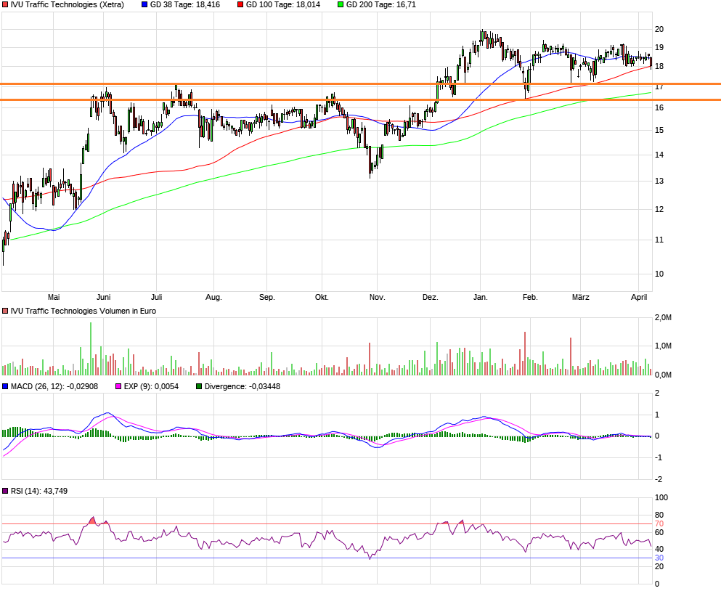
Task: Click the blue MACD legend swatch
Action: [x=6, y=386]
